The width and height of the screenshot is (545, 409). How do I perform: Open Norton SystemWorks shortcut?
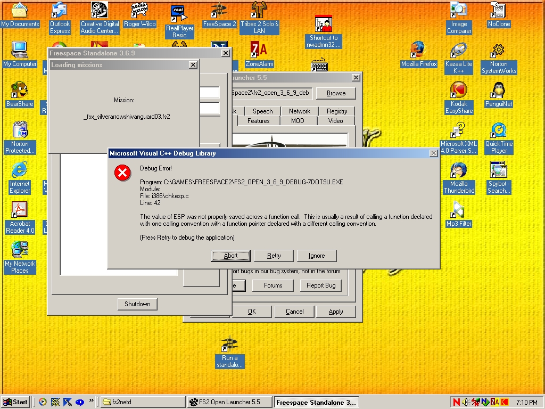point(499,58)
